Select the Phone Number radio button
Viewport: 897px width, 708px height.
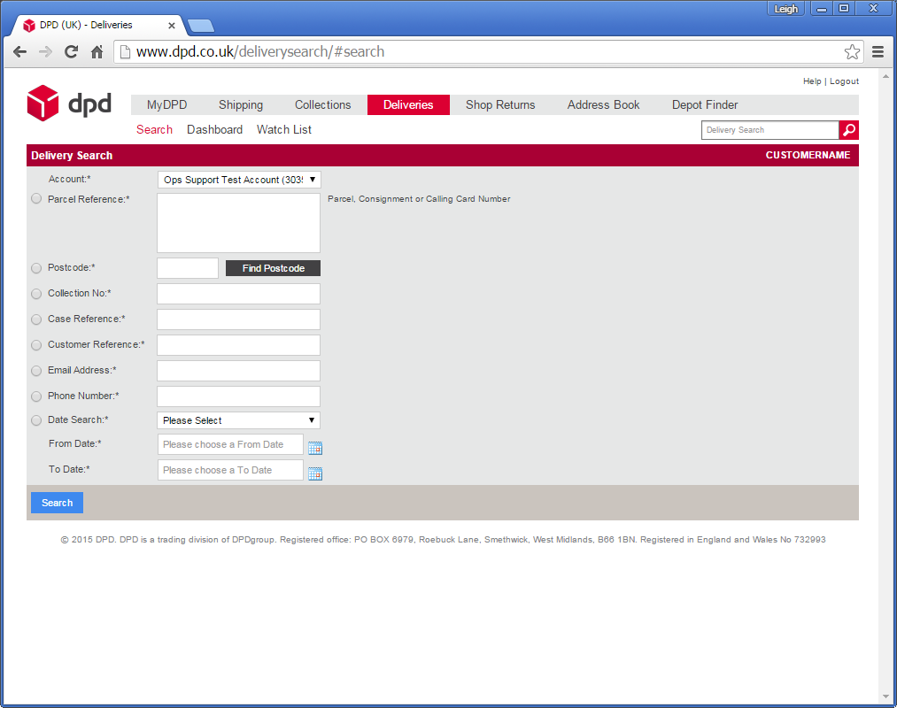coord(36,396)
